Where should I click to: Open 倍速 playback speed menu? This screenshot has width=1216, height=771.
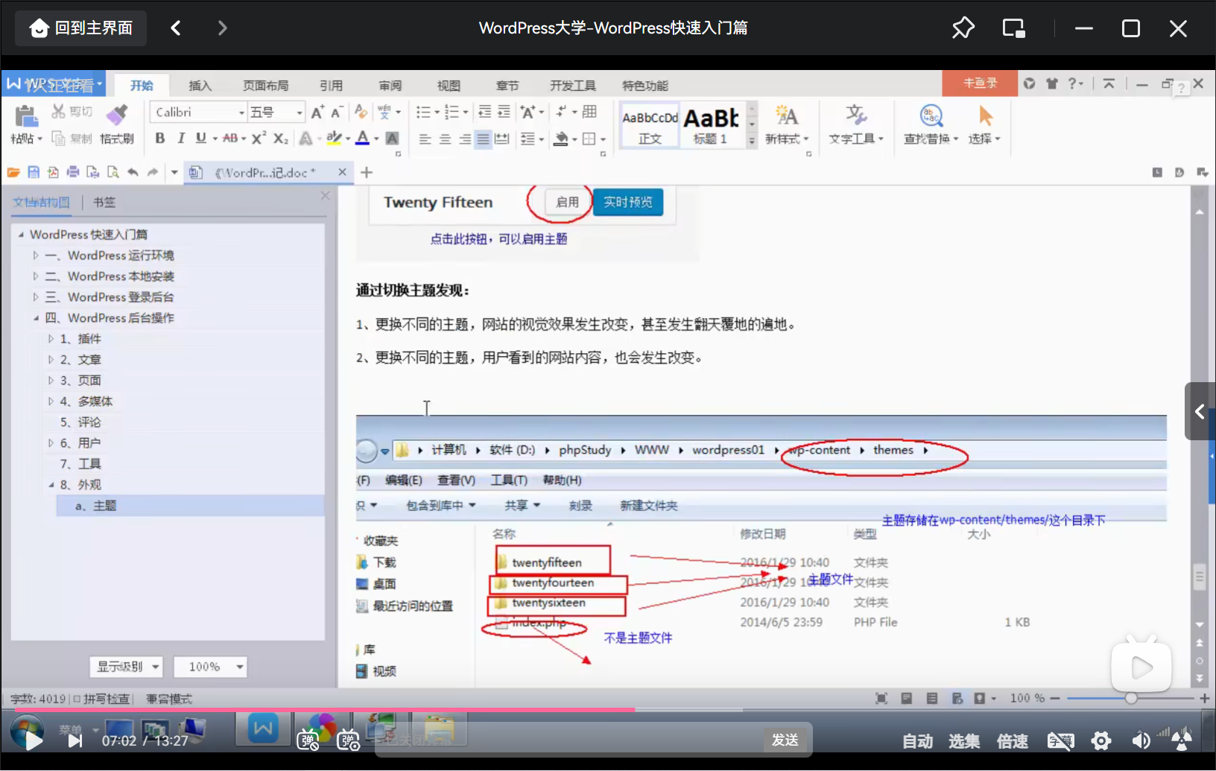click(x=1012, y=740)
